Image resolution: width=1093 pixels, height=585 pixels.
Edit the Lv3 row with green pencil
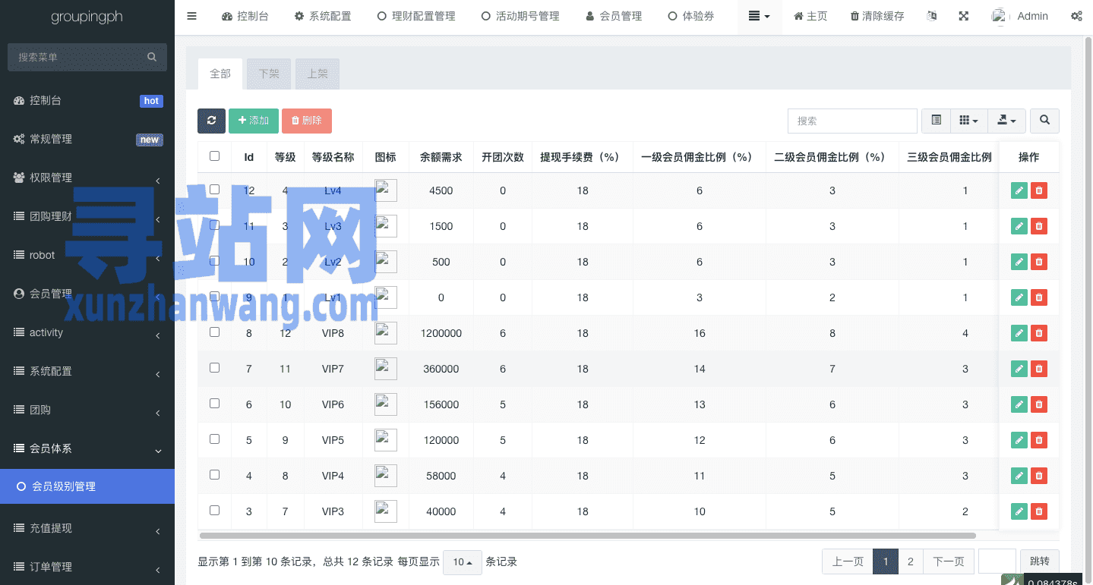click(1019, 226)
